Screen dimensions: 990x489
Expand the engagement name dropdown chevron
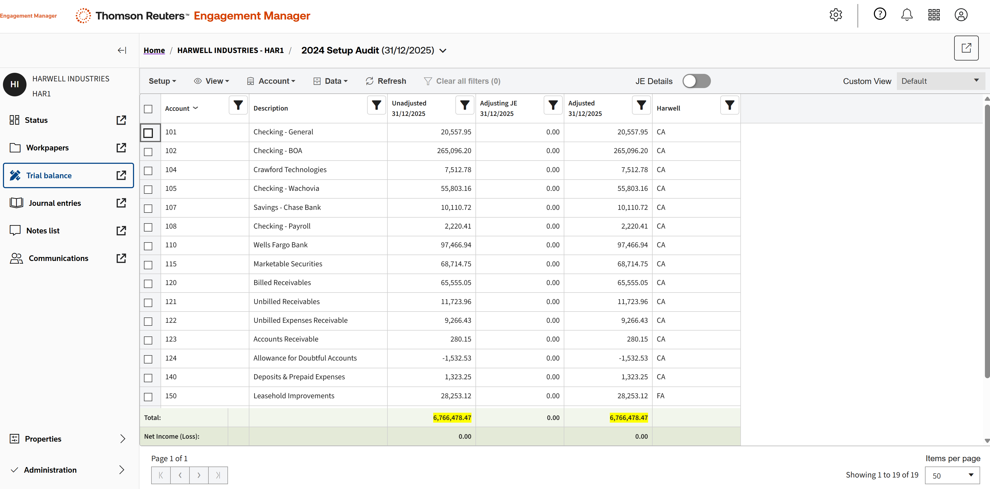(443, 51)
